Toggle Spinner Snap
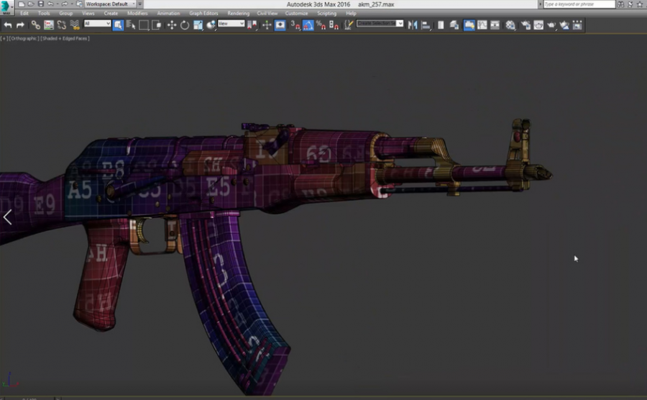Viewport: 647px width, 400px height. coord(334,25)
